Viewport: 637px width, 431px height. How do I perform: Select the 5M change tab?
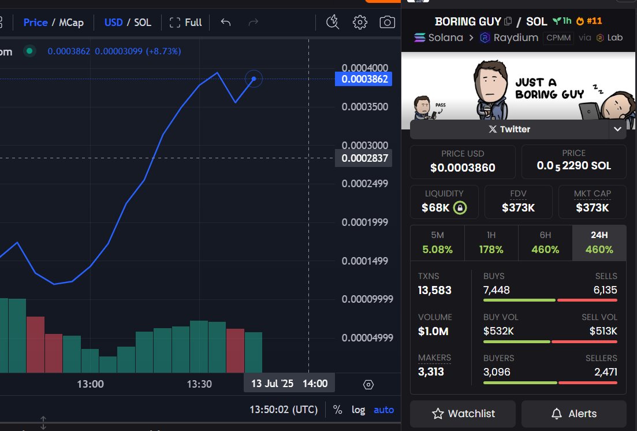click(437, 243)
